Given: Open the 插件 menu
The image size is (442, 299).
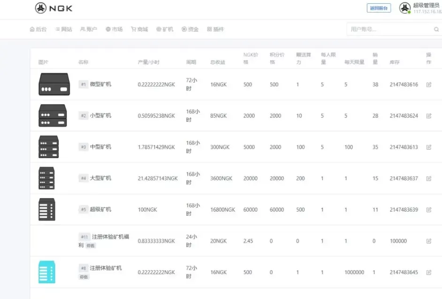Looking at the screenshot, I should click(215, 29).
